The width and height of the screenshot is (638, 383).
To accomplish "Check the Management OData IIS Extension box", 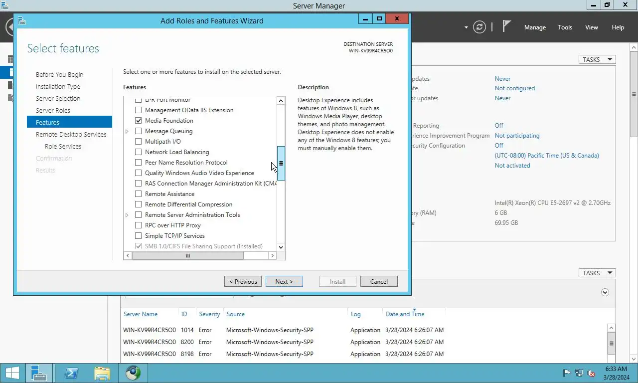I will [139, 110].
